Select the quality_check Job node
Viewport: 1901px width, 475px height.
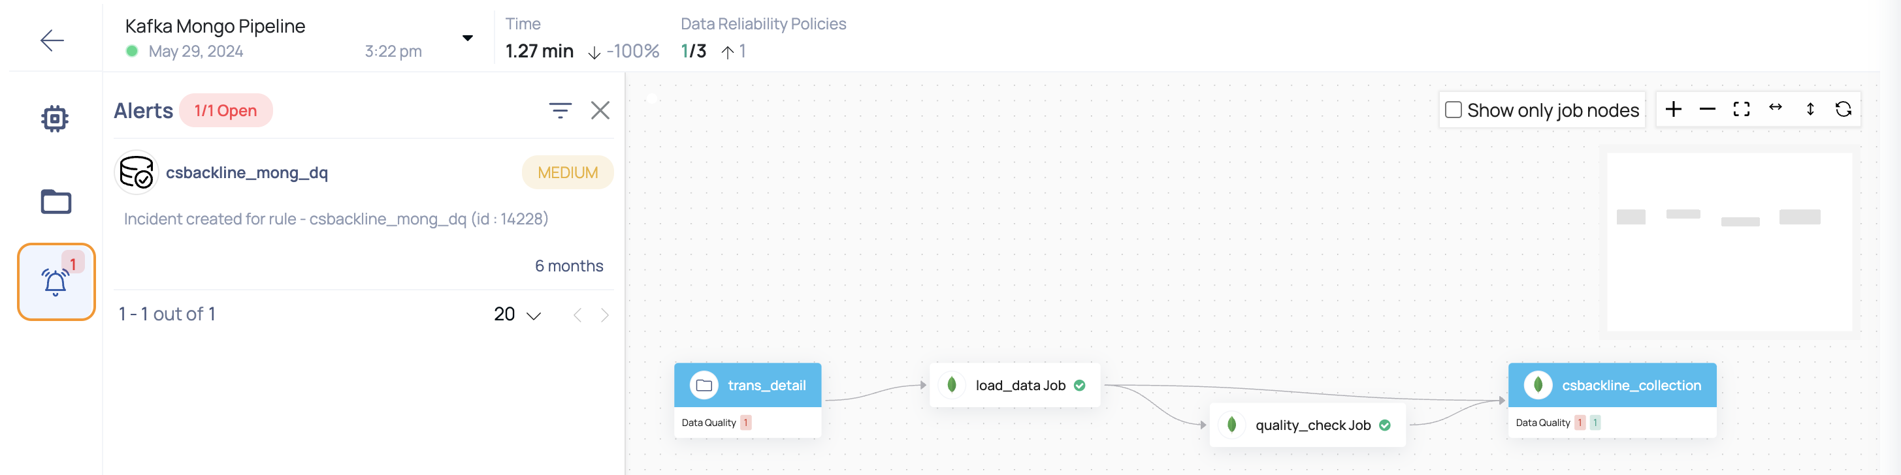(1308, 425)
